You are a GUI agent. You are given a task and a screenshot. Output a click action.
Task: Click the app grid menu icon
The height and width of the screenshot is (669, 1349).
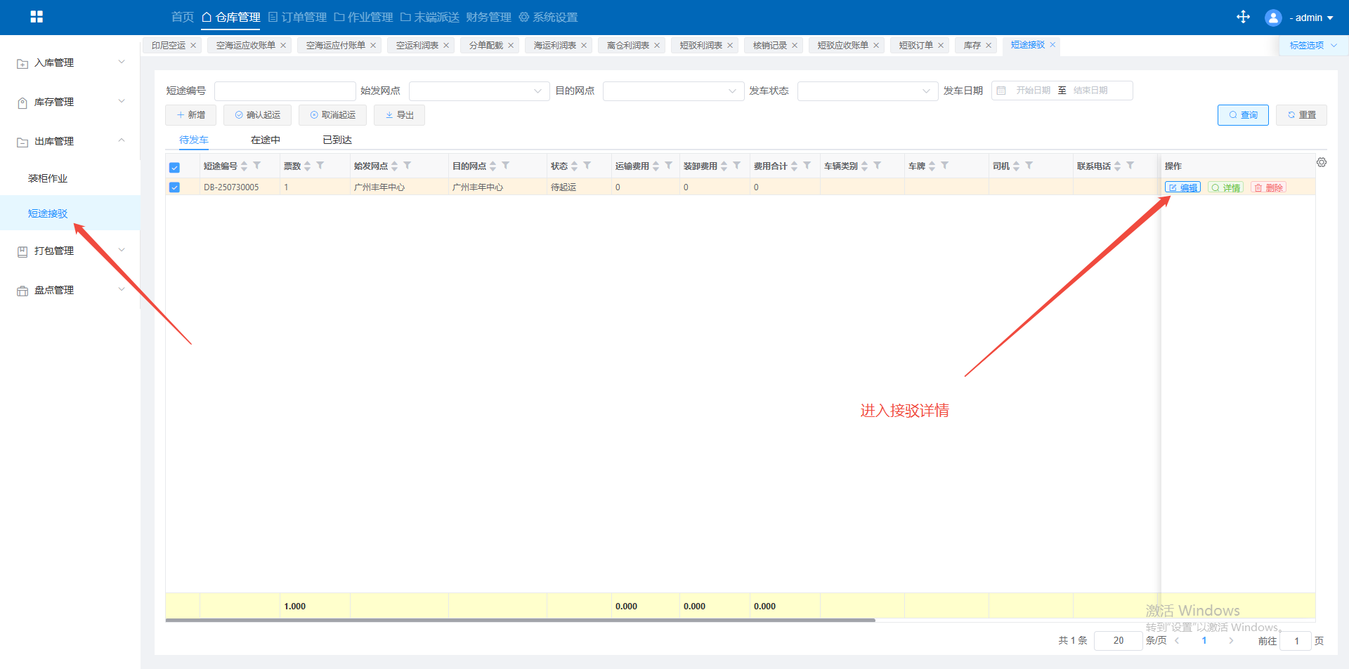tap(37, 17)
